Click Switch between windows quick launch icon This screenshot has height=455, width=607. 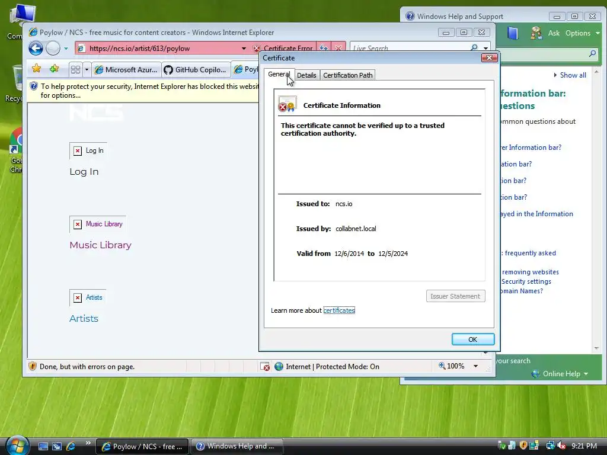[x=57, y=447]
